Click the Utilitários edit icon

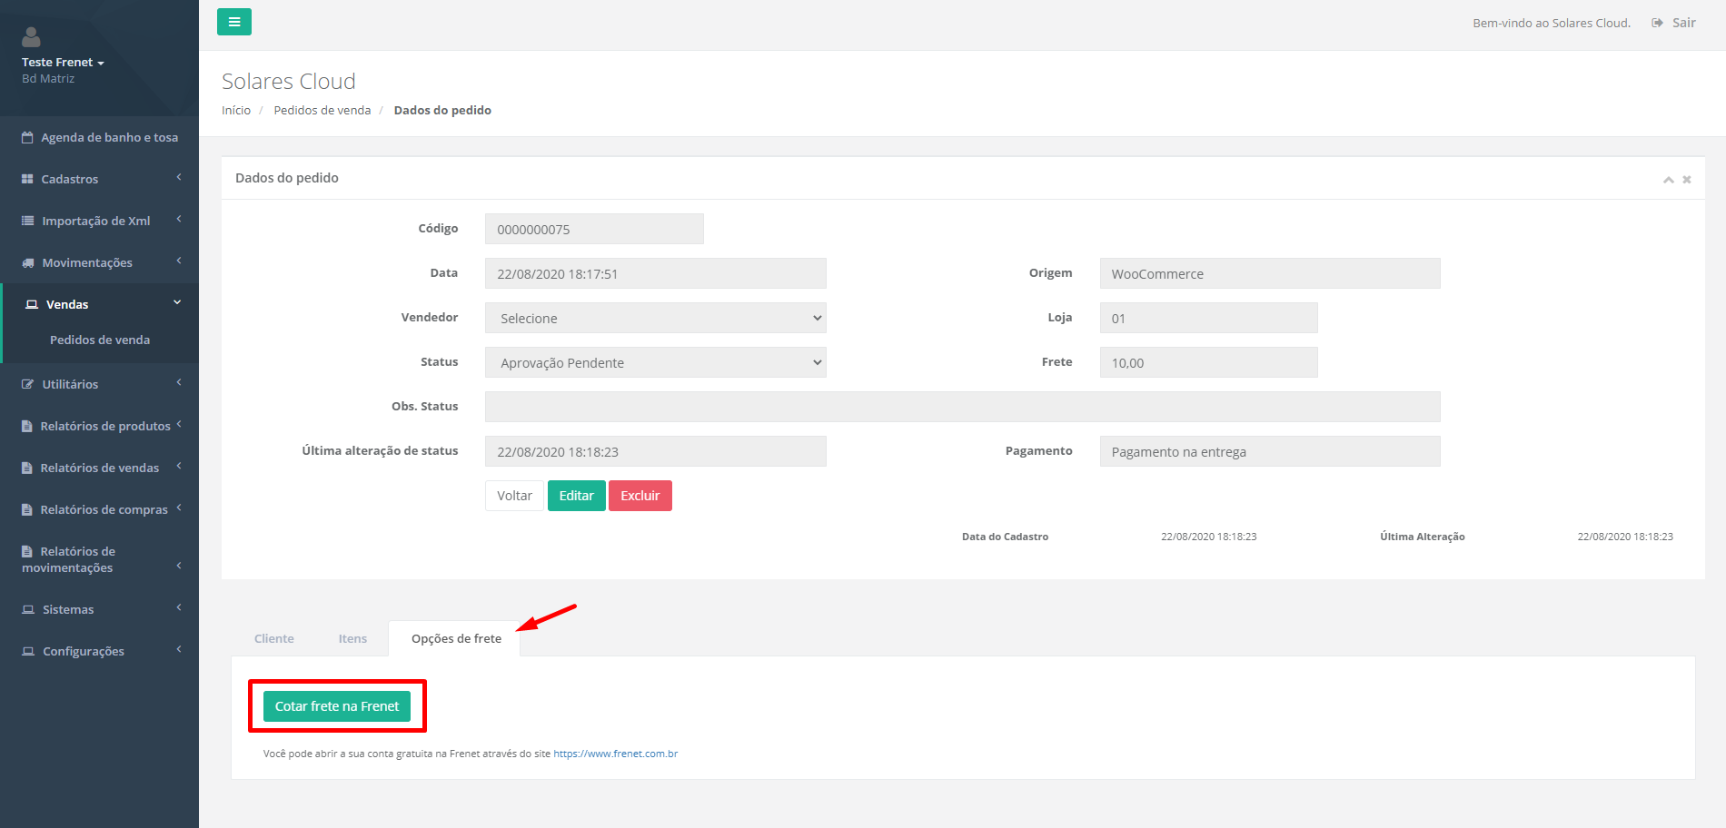point(28,385)
